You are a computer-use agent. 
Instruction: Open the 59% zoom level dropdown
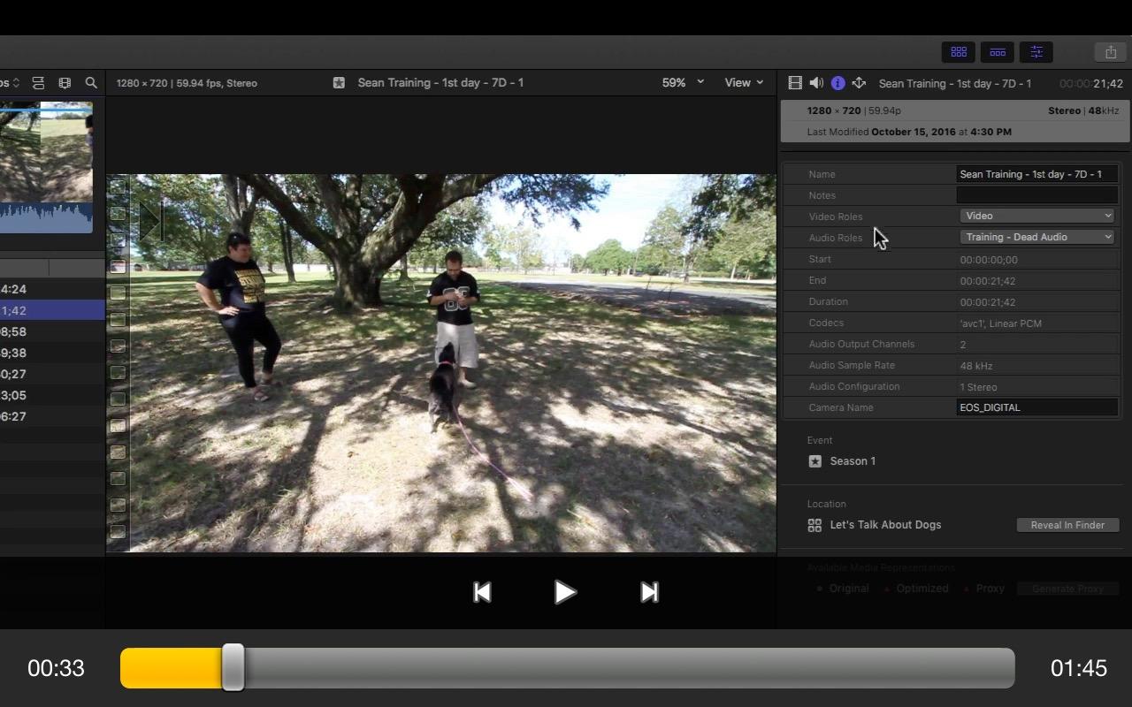pyautogui.click(x=683, y=82)
